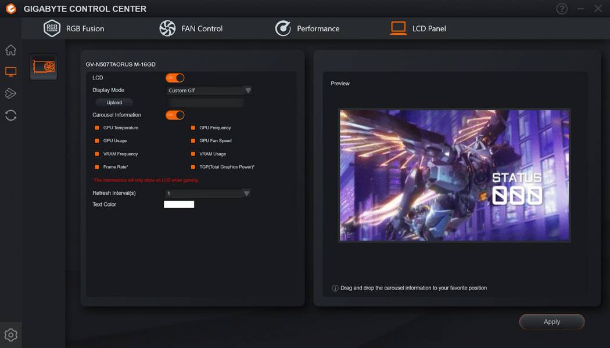Open the Refresh Interval dropdown
The image size is (610, 348).
tap(207, 193)
